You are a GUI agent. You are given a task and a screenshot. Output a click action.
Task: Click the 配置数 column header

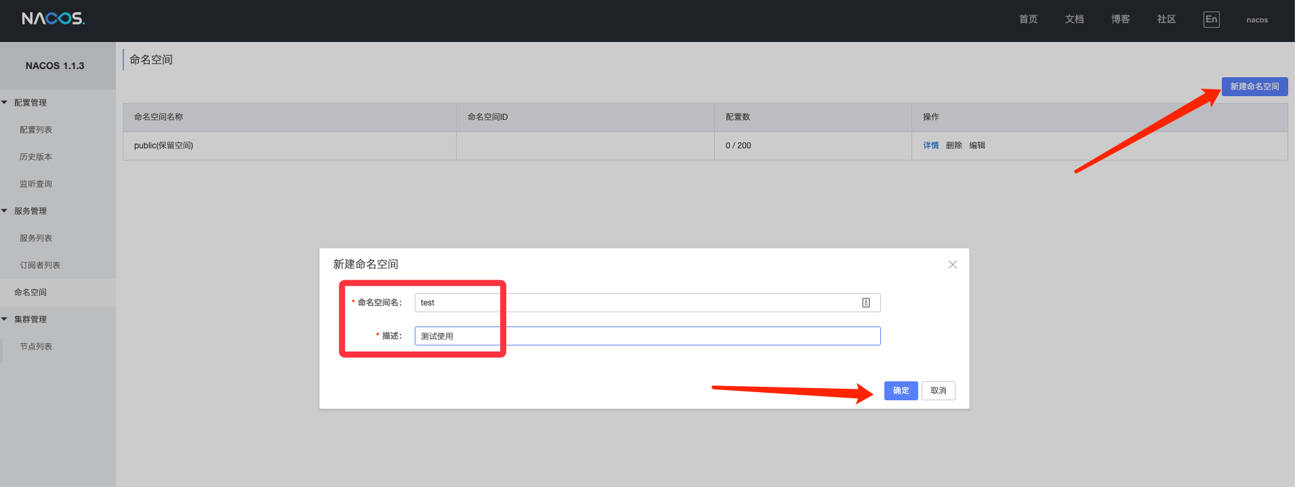[813, 117]
